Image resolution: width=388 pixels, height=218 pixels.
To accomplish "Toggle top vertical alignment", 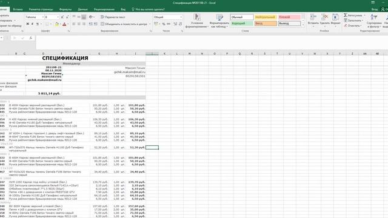I will [74, 17].
